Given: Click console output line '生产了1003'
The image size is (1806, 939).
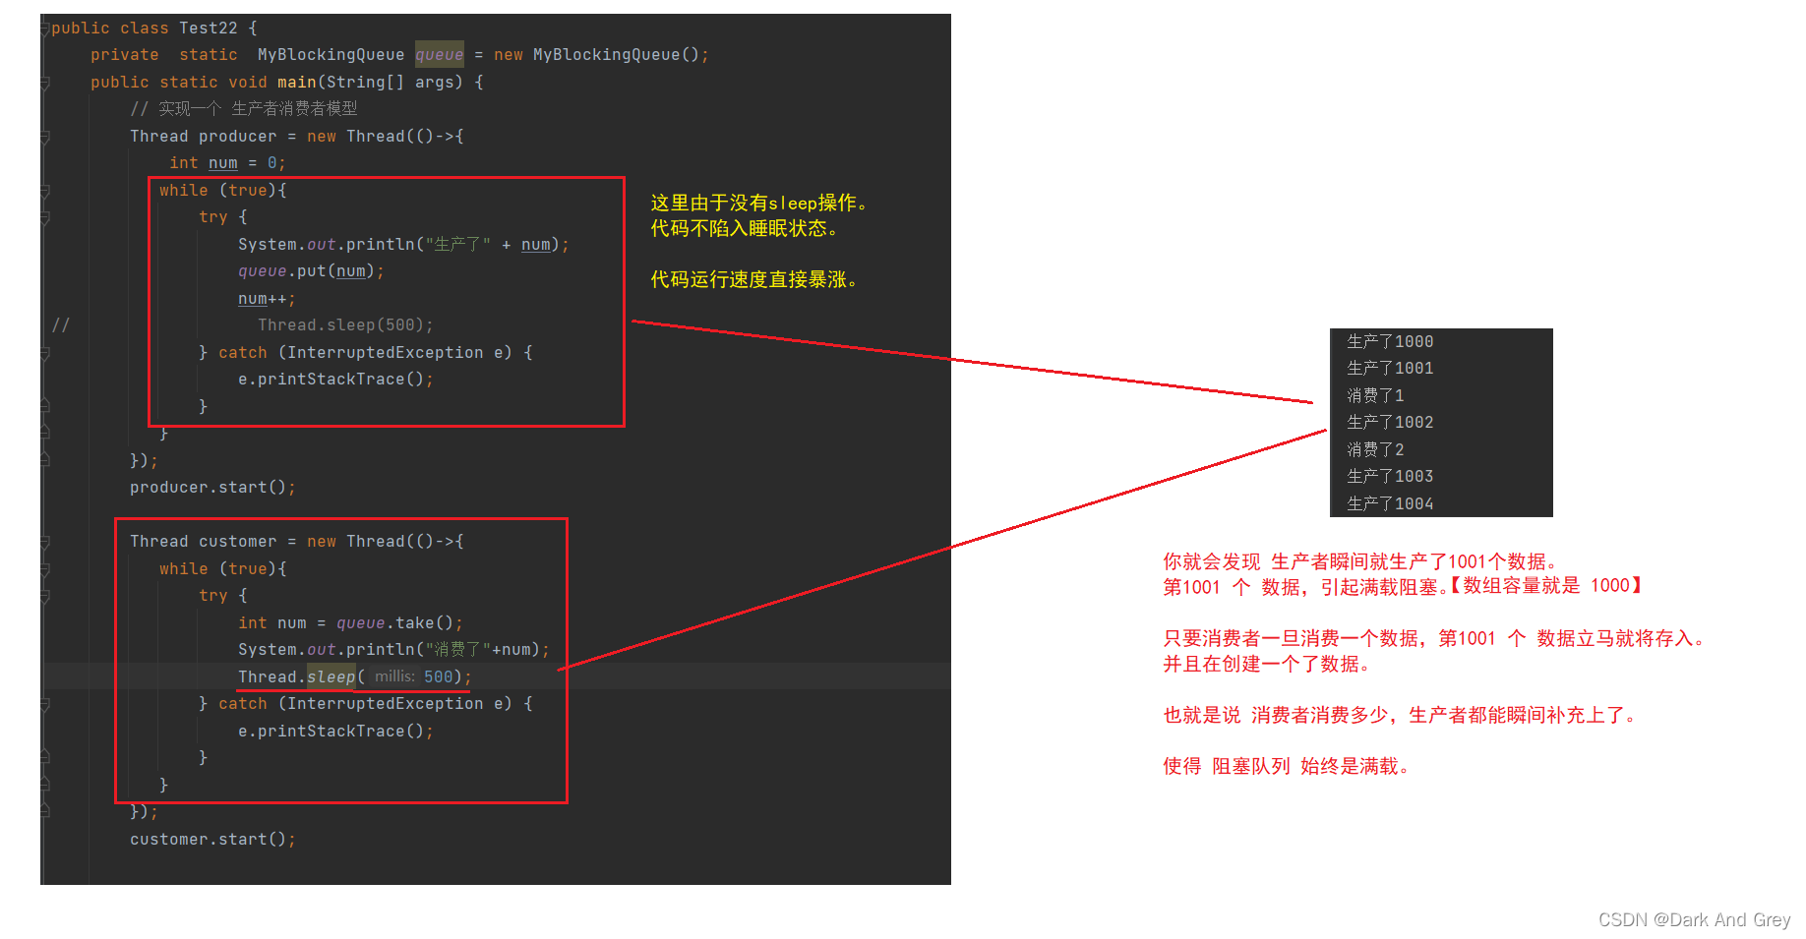Looking at the screenshot, I should click(x=1390, y=477).
